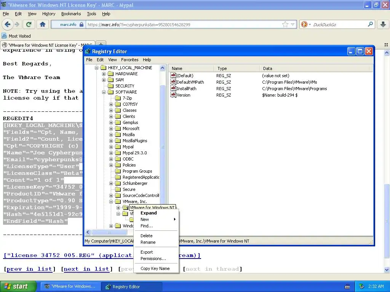Select the Mozilla key folder icon
Screen dimensions: 390x292
pos(118,135)
